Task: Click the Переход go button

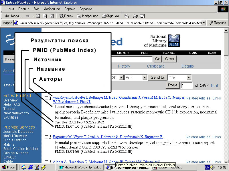Action: 218,23
